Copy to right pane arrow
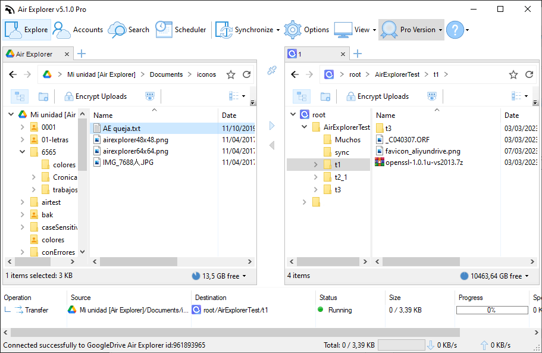 pos(272,126)
